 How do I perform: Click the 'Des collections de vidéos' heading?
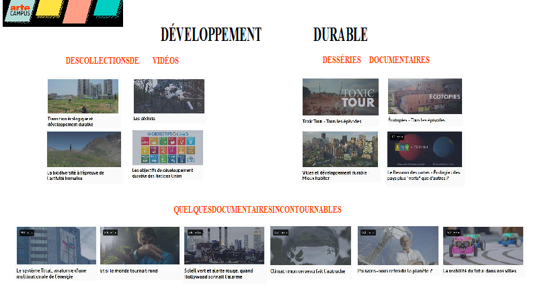tap(122, 60)
